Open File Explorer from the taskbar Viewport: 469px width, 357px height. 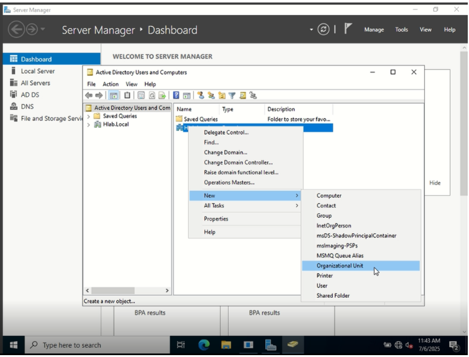tap(226, 345)
